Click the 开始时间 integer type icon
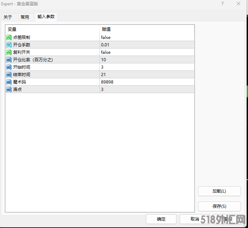The width and height of the screenshot is (248, 228). click(x=9, y=67)
